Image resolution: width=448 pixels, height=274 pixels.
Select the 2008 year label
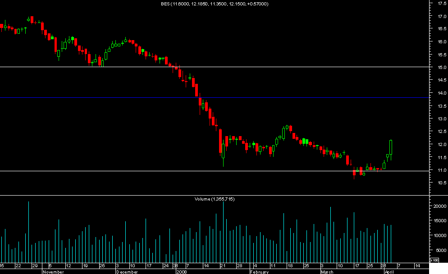click(182, 272)
